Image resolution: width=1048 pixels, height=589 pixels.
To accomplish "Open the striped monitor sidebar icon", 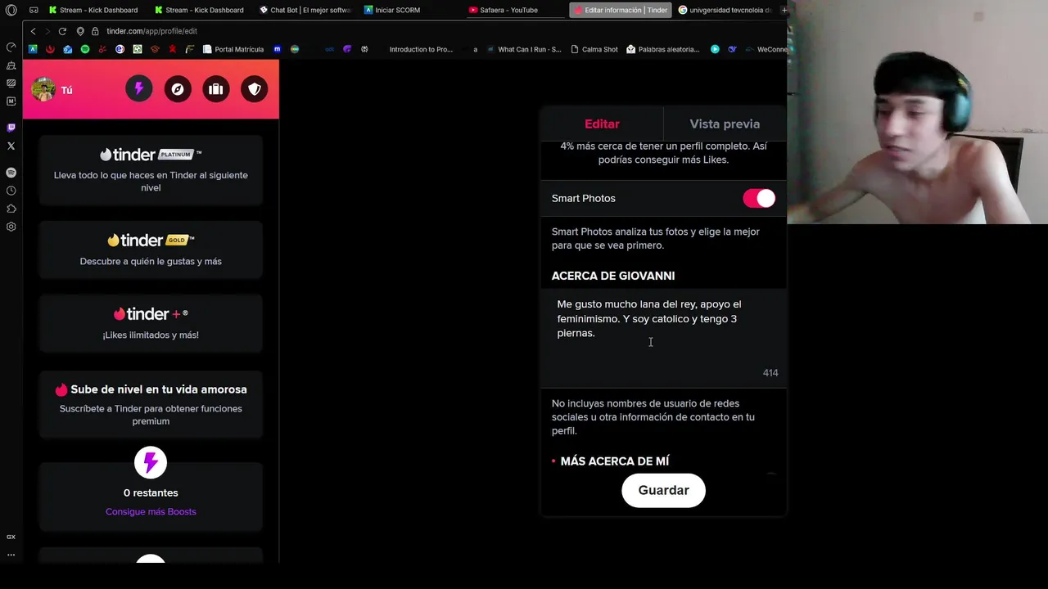I will 11,83.
